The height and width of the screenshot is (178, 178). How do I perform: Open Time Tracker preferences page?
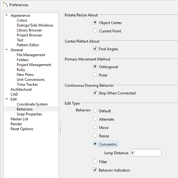point(27,85)
